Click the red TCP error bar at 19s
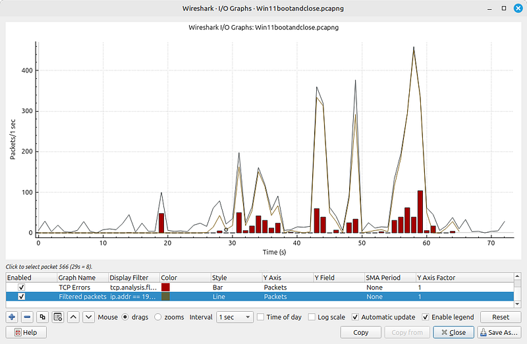 (161, 223)
